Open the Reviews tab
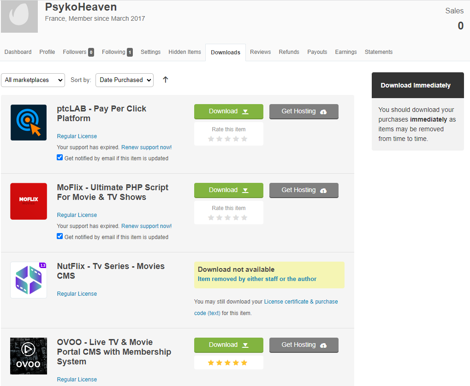 [x=261, y=52]
